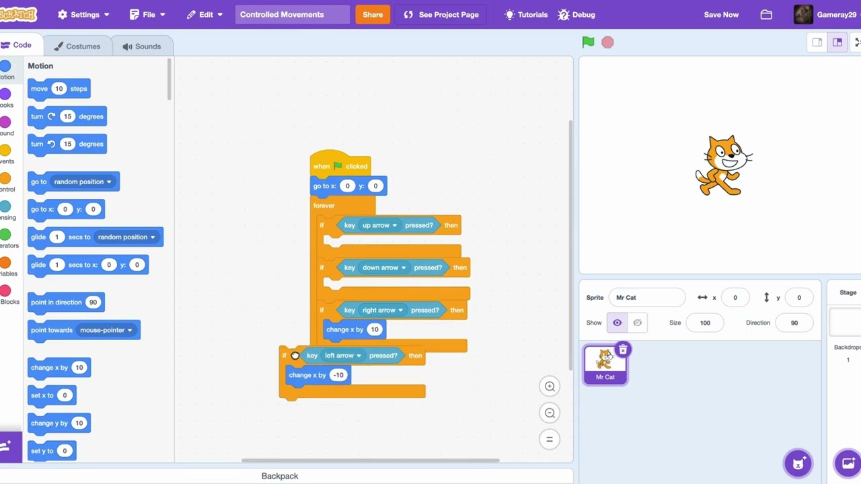Hide the sprite with the crossed-eye icon

point(637,323)
